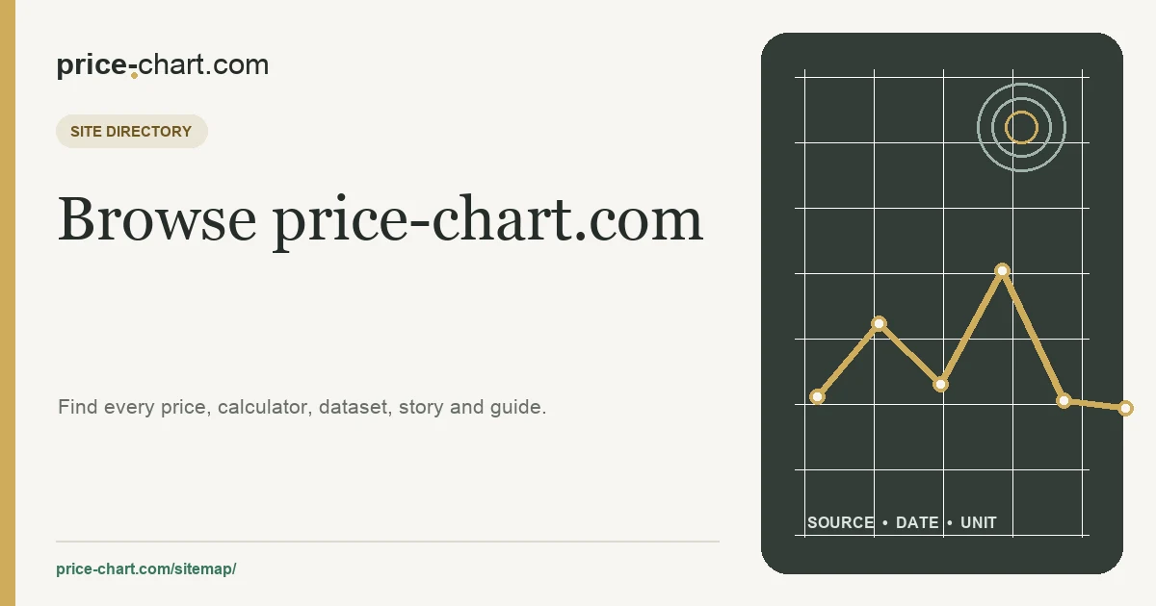Click the gold dot in the logo

tap(134, 74)
